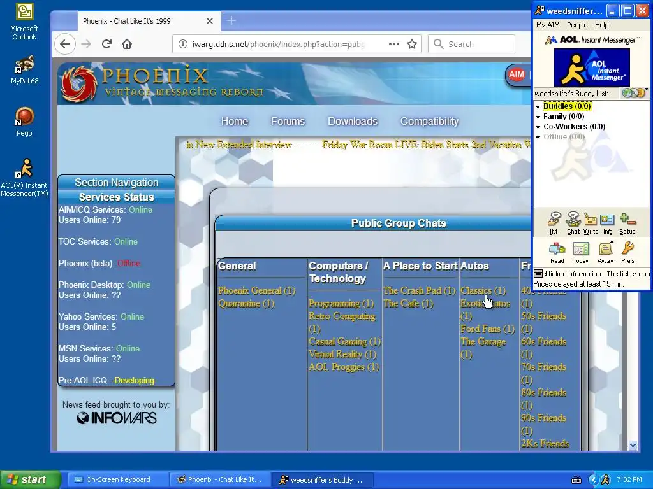The width and height of the screenshot is (653, 489).
Task: Click the AOL Instant Messenger banner logo
Action: tap(591, 67)
